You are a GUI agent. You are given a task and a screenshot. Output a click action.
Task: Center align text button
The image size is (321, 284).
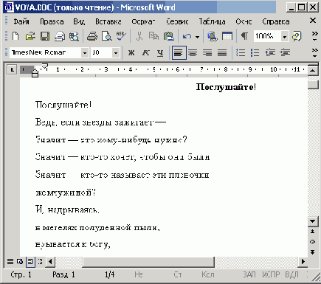193,52
